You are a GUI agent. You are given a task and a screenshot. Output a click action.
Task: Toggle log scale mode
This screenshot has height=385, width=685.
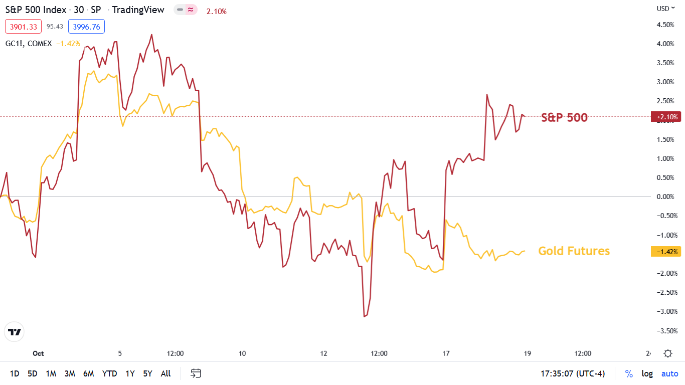647,373
